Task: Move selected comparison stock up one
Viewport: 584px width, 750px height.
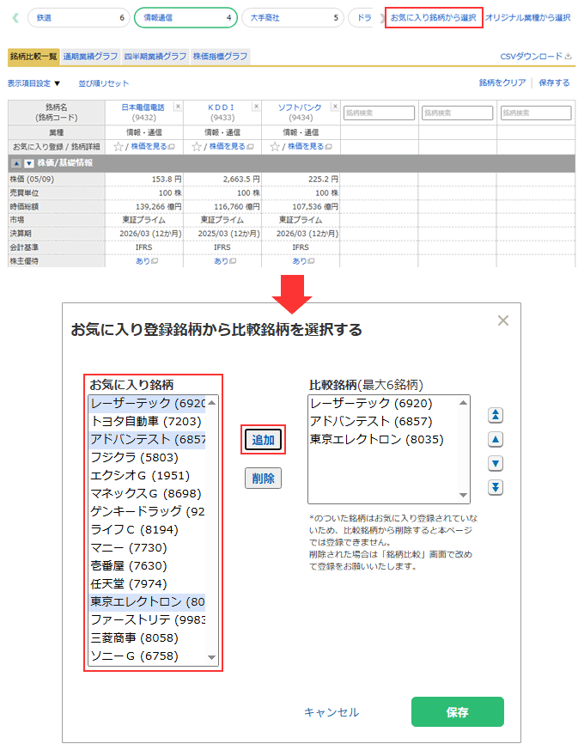Action: point(495,439)
